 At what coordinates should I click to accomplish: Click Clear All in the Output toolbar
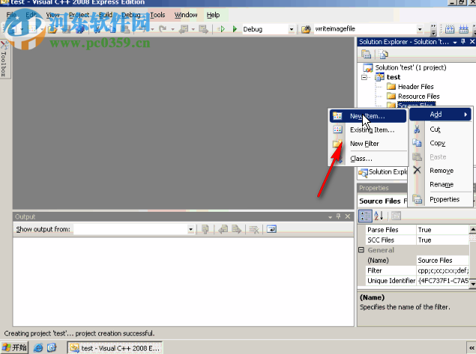click(x=254, y=230)
